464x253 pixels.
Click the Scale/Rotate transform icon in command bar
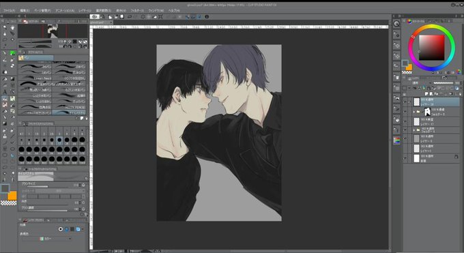160,17
